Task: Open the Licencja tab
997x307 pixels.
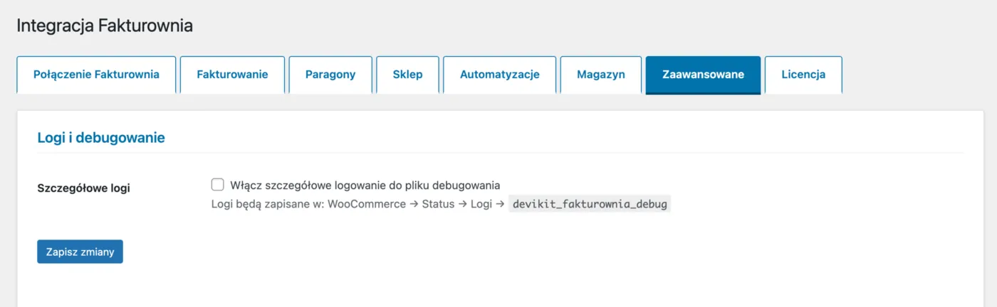Action: [x=803, y=75]
